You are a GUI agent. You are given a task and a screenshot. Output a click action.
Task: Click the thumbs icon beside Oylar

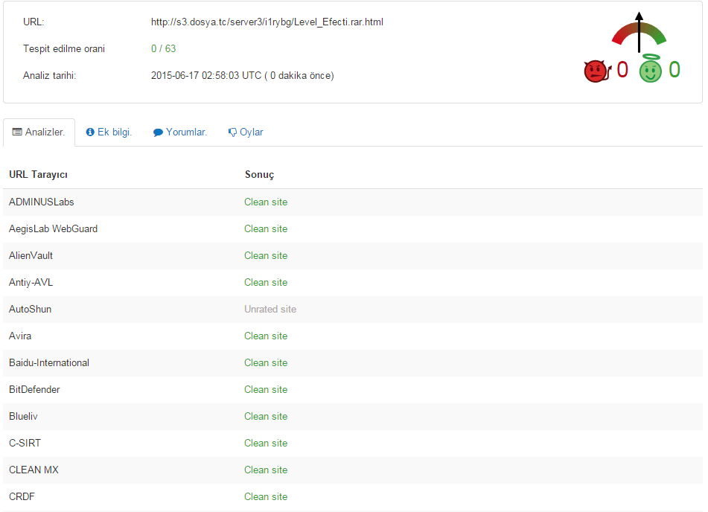click(x=232, y=132)
